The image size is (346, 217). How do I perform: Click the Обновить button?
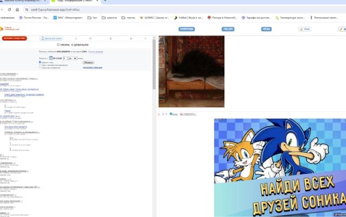point(88,62)
